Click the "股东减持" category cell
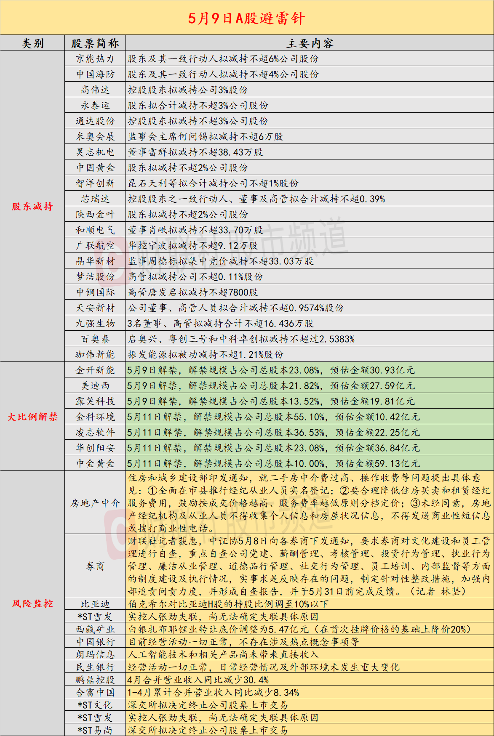 32,206
